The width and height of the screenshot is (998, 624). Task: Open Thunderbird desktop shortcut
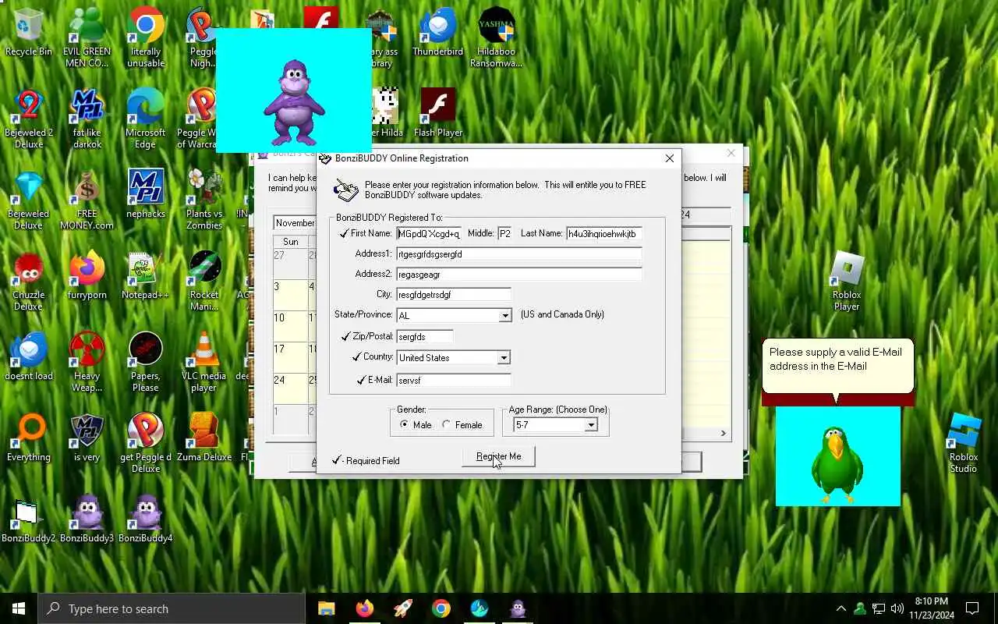pyautogui.click(x=437, y=33)
